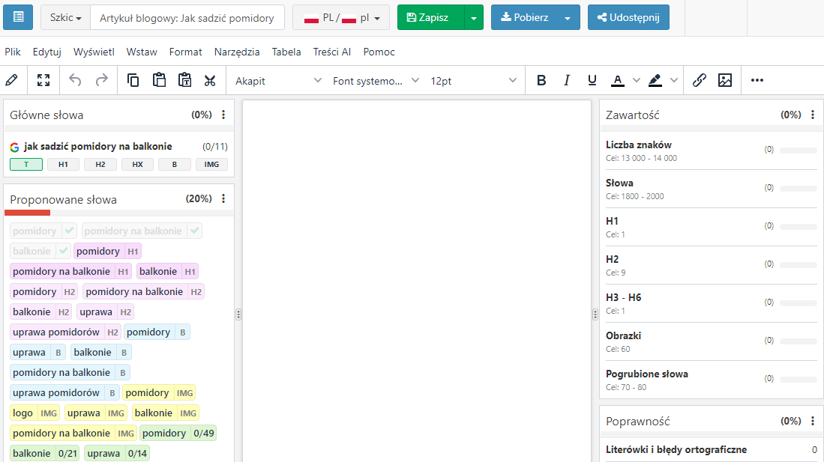824x462 pixels.
Task: Toggle the H1 tag for main keyword
Action: (x=63, y=164)
